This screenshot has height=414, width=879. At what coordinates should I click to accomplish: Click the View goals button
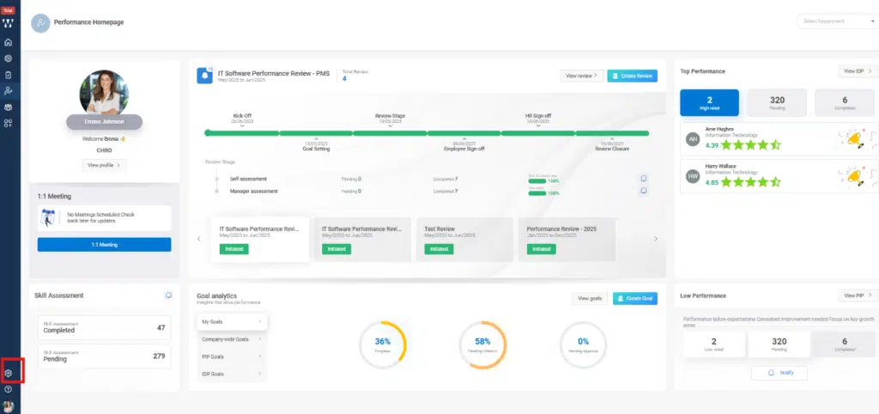point(590,298)
